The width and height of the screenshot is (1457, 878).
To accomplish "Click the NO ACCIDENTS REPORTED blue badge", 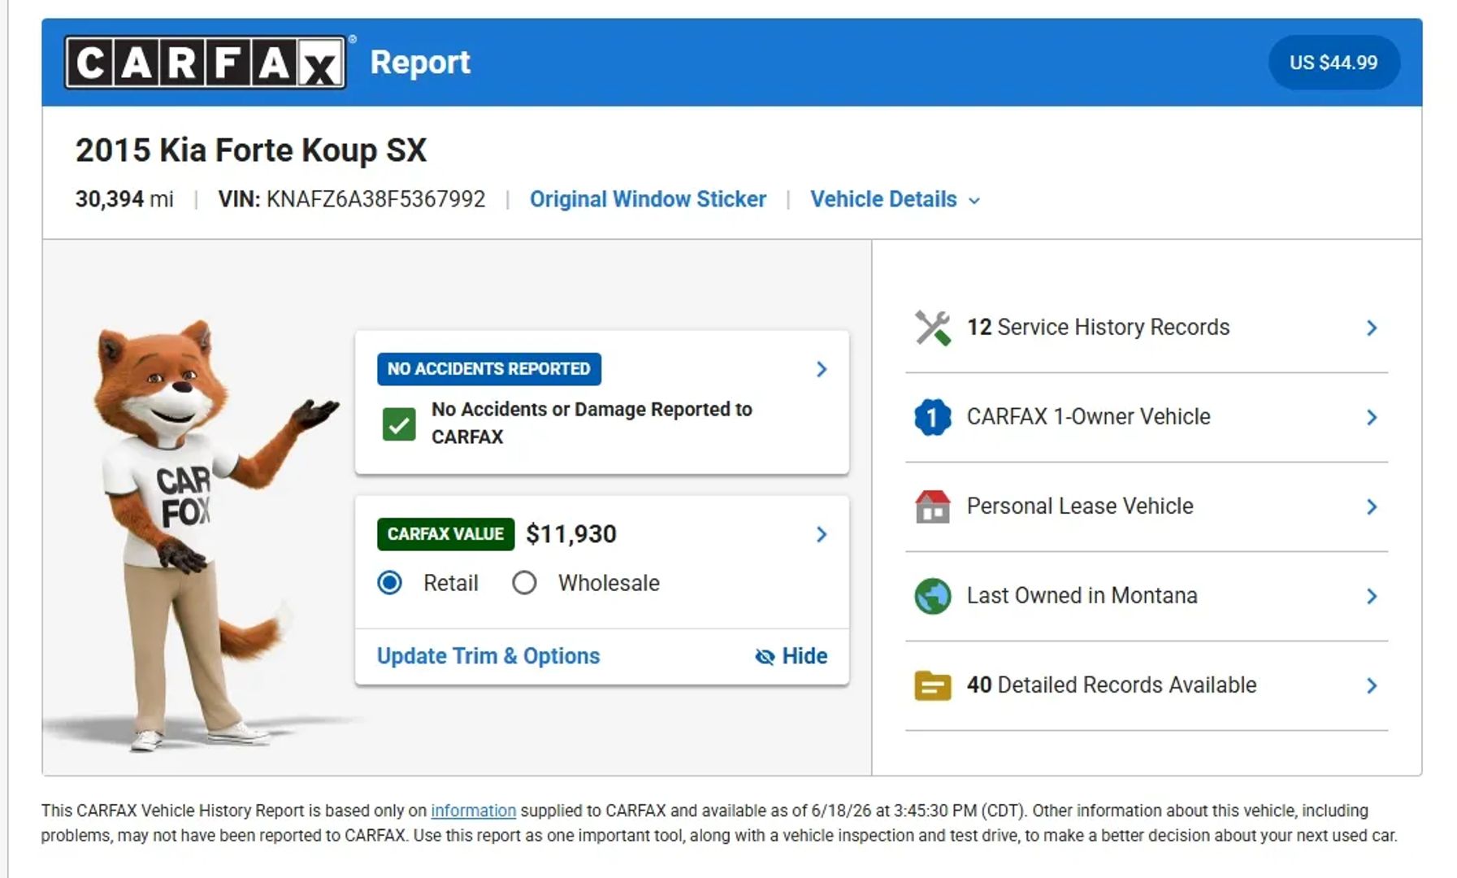I will click(x=489, y=369).
